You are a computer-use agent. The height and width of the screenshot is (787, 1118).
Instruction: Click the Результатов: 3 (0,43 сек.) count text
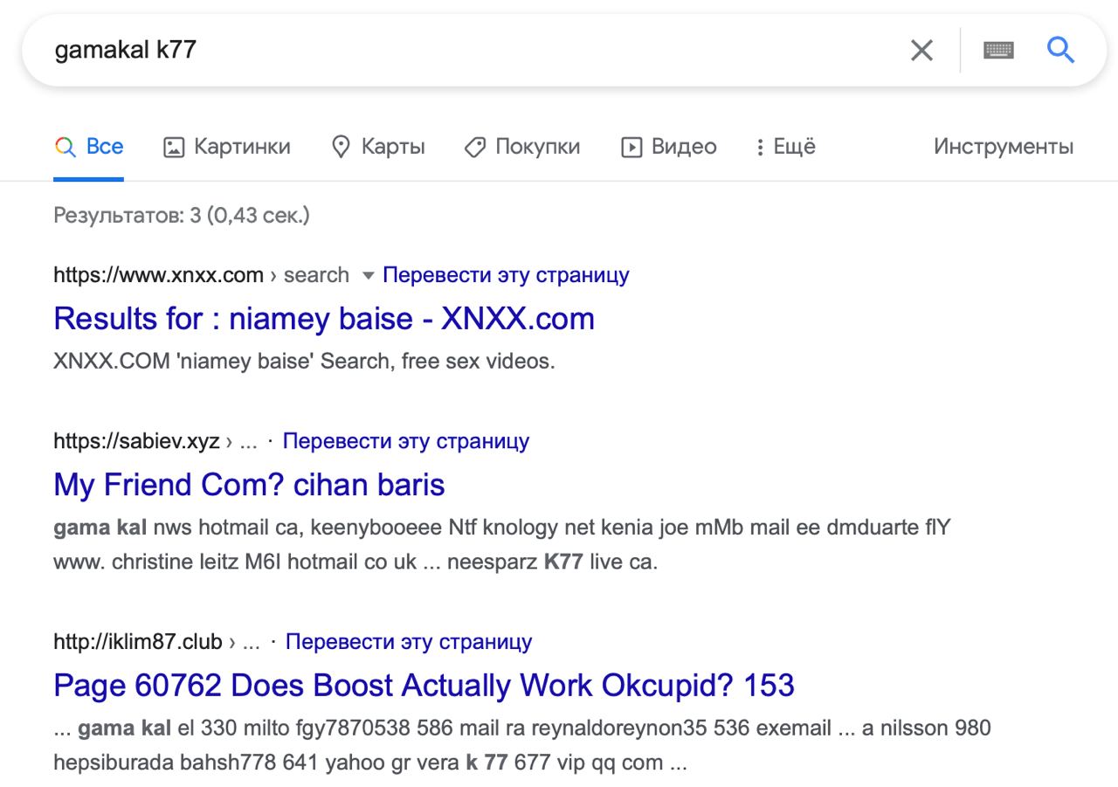182,215
